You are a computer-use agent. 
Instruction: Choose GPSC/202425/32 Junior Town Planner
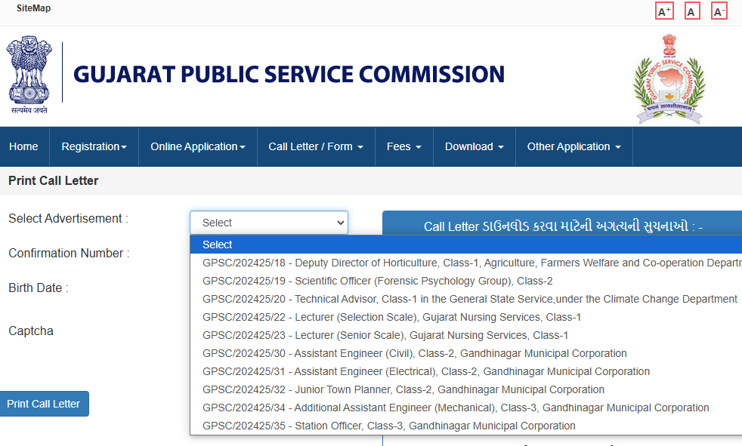(x=465, y=389)
